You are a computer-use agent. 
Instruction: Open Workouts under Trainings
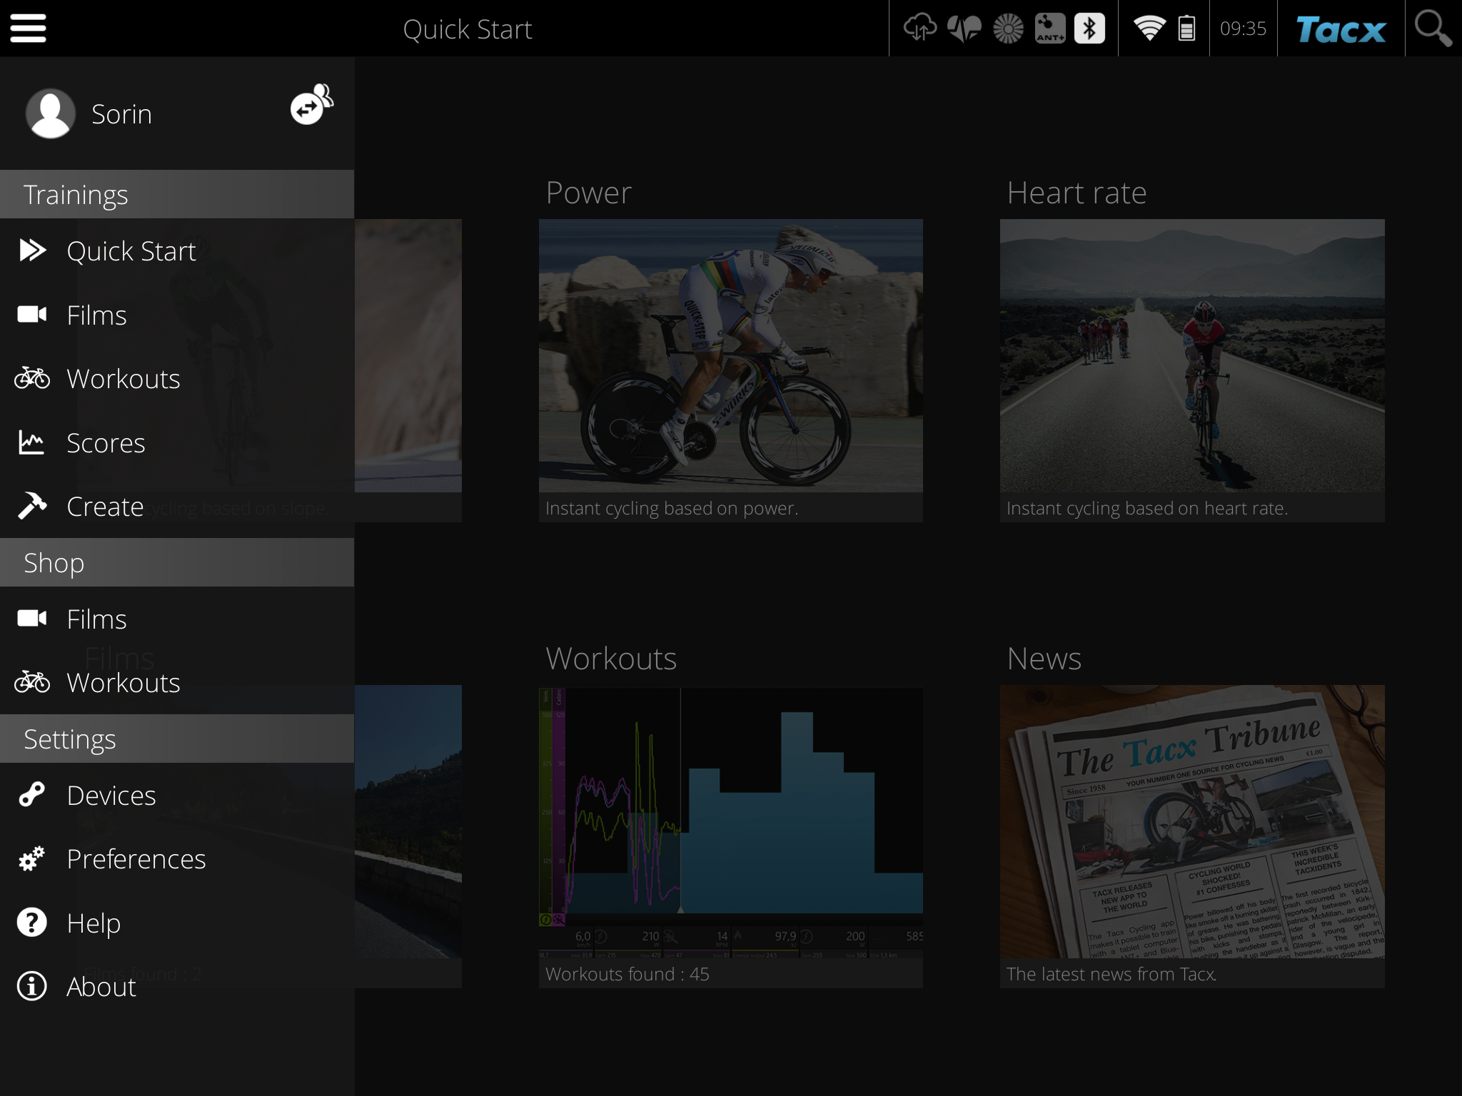click(177, 378)
